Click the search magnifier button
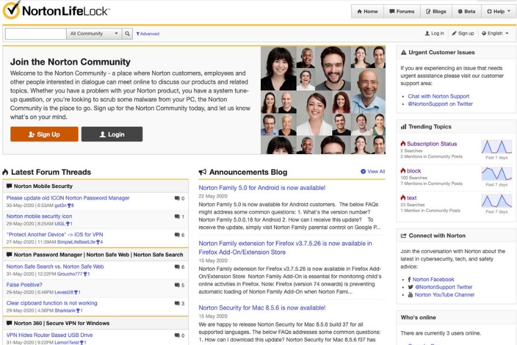This screenshot has height=345, width=517. [x=127, y=34]
